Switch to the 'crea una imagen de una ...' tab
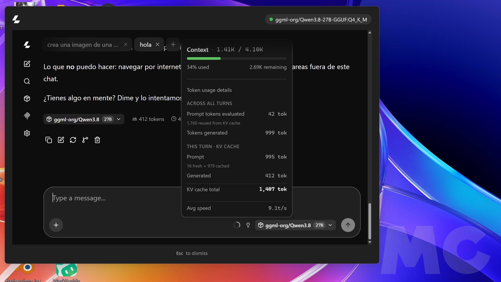The image size is (501, 282). [x=82, y=45]
